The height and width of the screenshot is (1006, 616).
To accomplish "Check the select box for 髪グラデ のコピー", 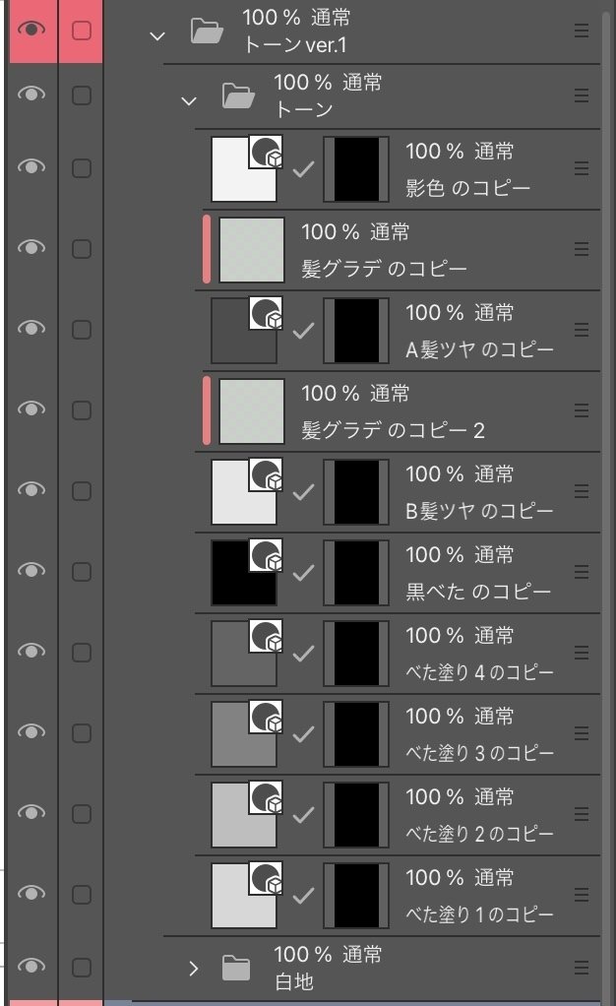I will coord(82,248).
